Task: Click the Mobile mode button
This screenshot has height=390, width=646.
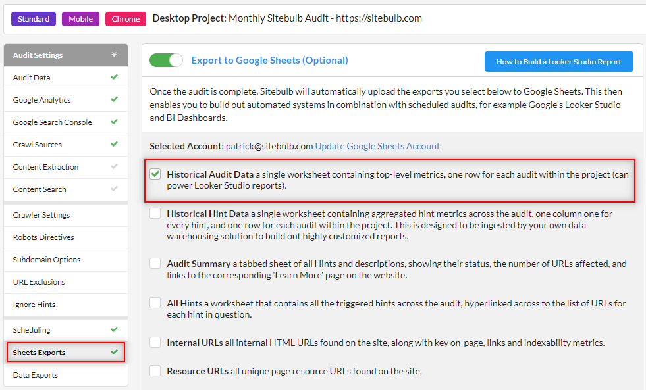Action: tap(81, 19)
